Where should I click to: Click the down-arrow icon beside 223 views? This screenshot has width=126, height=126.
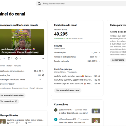[43, 75]
